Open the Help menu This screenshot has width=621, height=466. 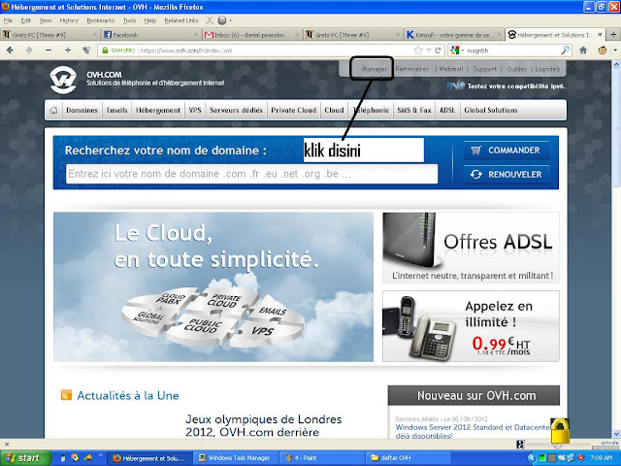pos(150,20)
